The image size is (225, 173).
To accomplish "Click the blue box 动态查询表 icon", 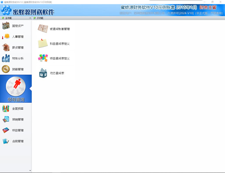I will [43, 73].
